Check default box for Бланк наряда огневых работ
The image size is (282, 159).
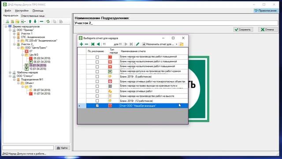coord(97,91)
